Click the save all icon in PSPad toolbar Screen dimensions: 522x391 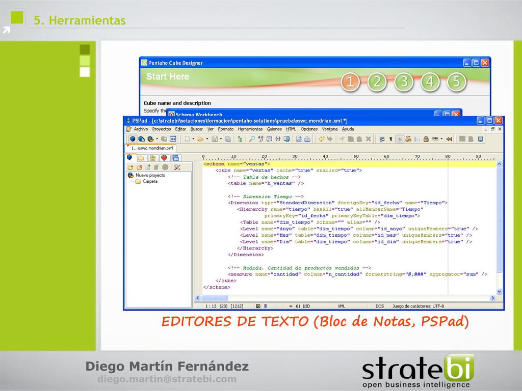(x=228, y=139)
